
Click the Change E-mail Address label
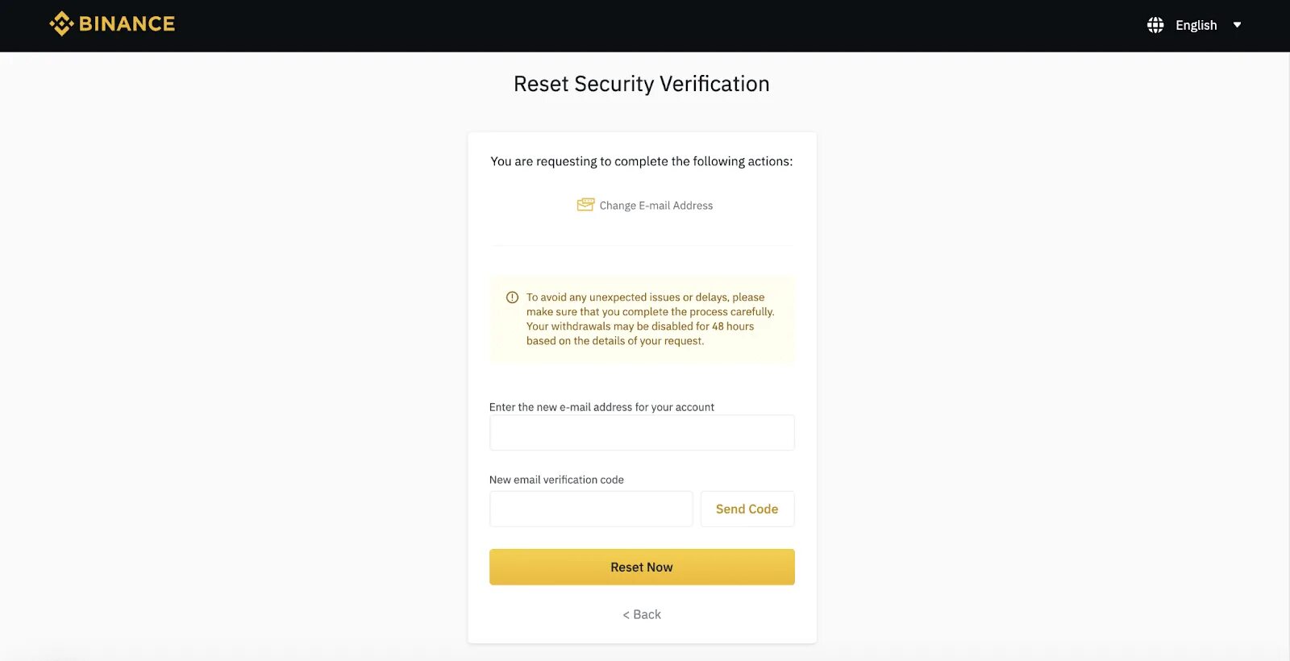pos(655,206)
